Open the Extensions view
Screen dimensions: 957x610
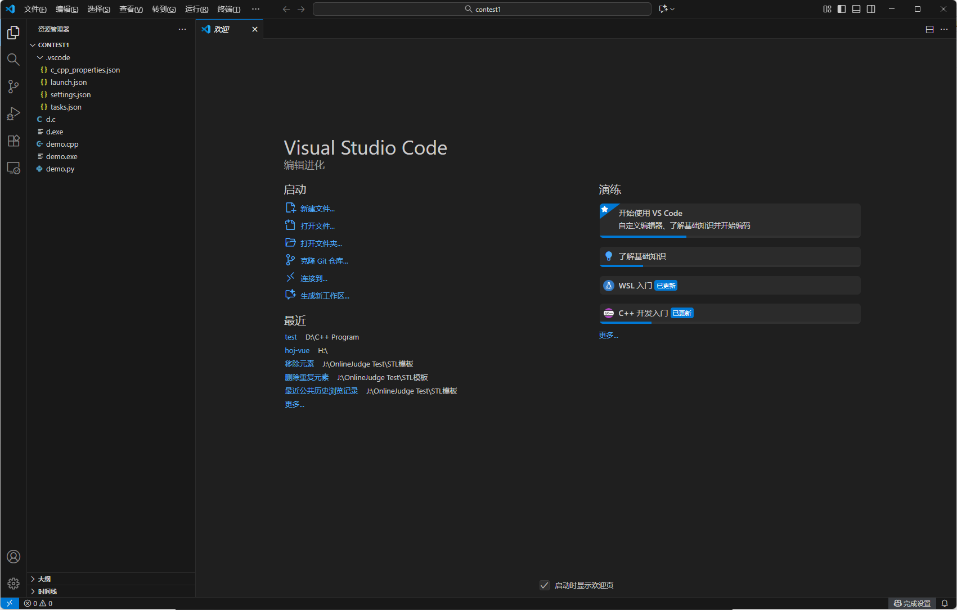[x=14, y=141]
